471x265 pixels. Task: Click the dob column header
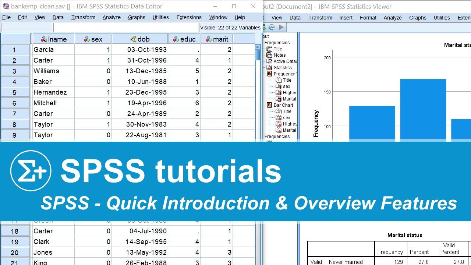click(x=140, y=39)
